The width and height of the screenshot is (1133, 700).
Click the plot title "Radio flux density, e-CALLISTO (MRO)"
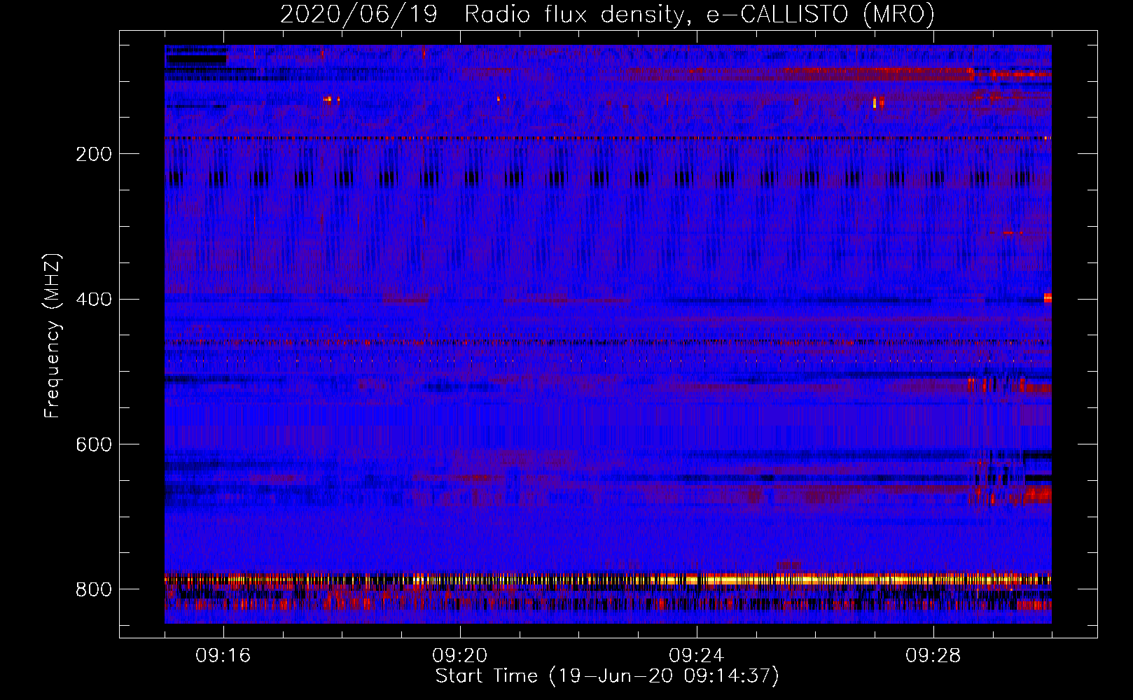point(699,14)
